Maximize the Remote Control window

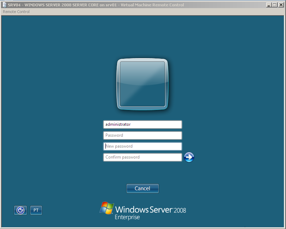point(274,5)
